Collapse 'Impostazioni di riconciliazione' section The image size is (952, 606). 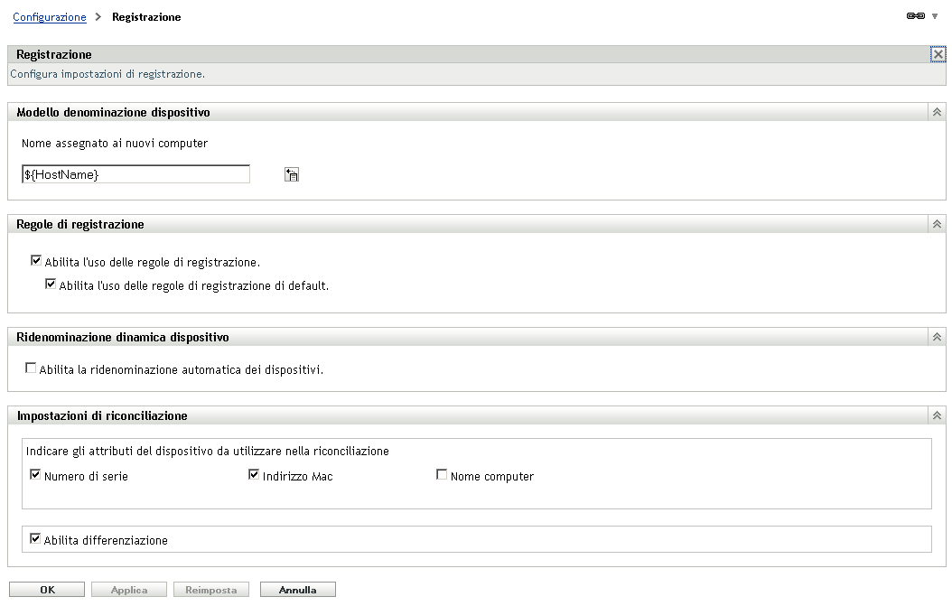click(x=936, y=415)
